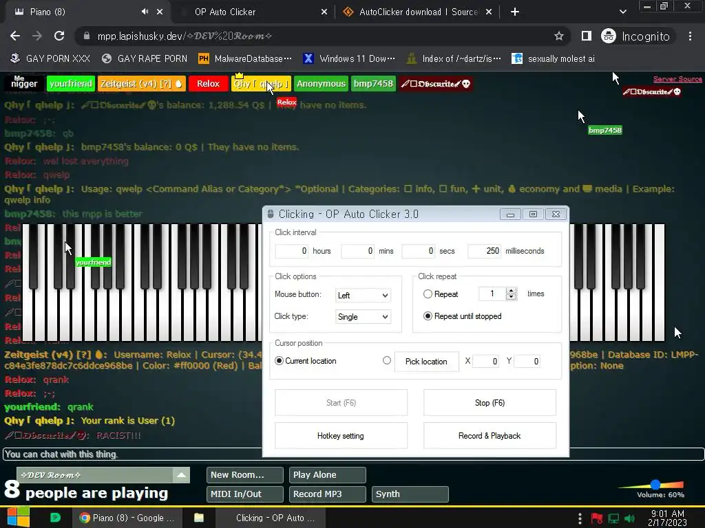
Task: Click the secs interval field
Action: pos(419,251)
